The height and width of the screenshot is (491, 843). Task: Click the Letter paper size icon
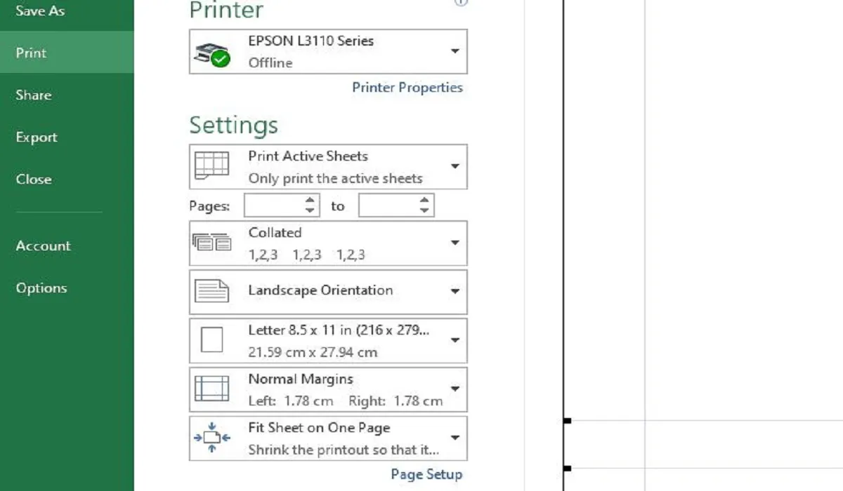[211, 339]
